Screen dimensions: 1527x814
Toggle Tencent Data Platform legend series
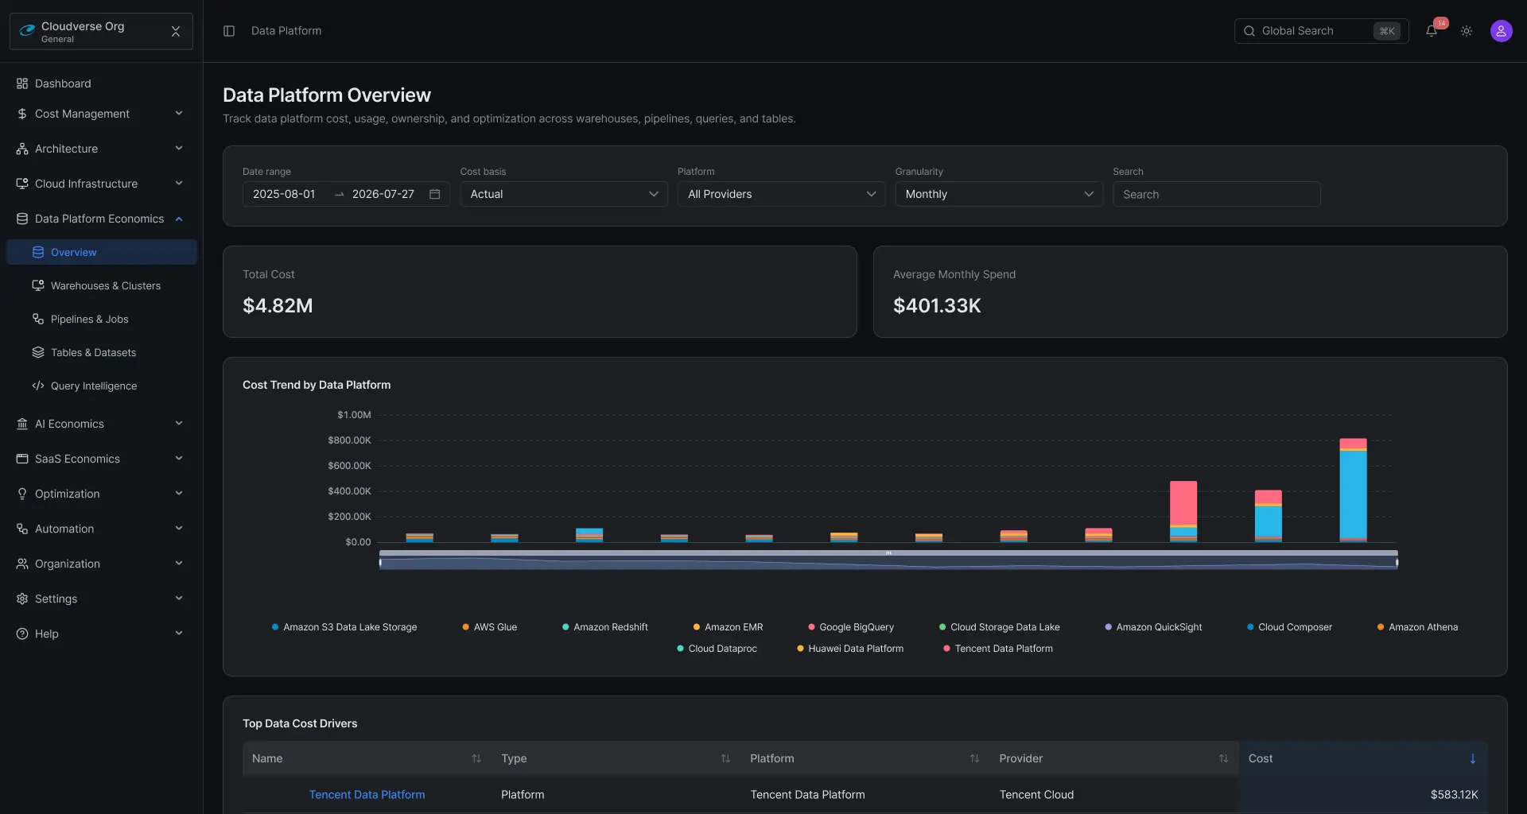(997, 649)
